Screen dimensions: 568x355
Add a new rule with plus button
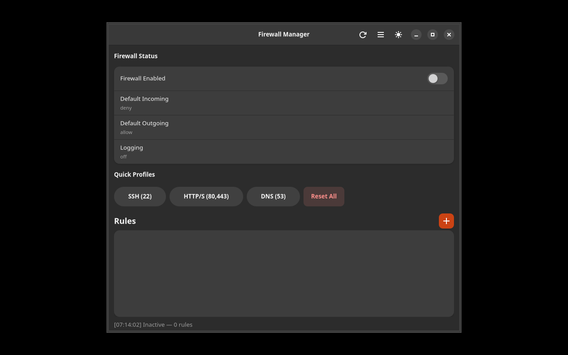(446, 221)
